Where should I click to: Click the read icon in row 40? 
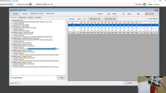144,25
